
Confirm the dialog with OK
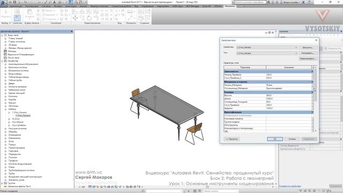coord(275,139)
